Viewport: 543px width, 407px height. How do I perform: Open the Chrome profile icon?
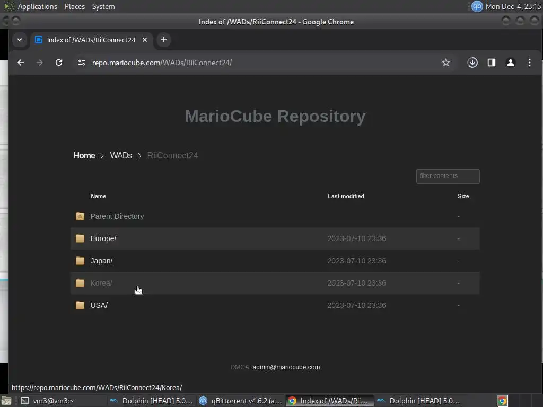click(511, 63)
